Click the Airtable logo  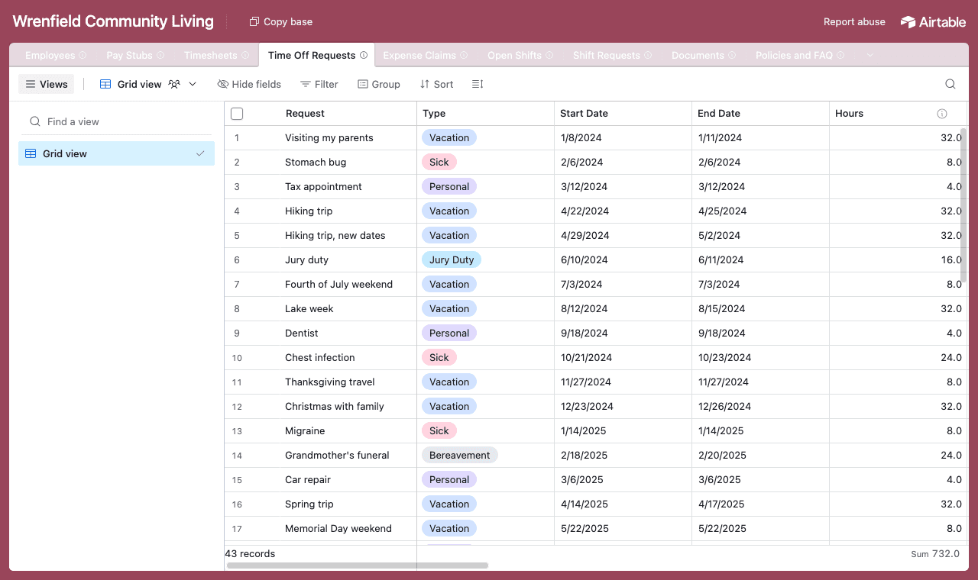click(933, 22)
